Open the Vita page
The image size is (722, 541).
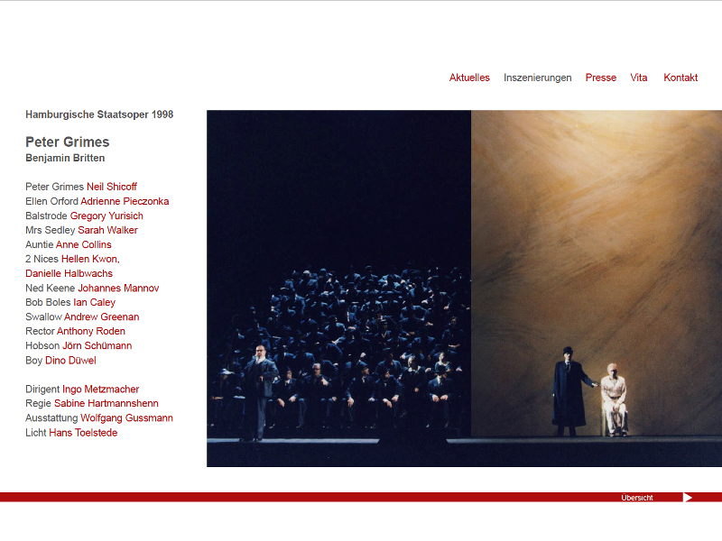point(639,78)
